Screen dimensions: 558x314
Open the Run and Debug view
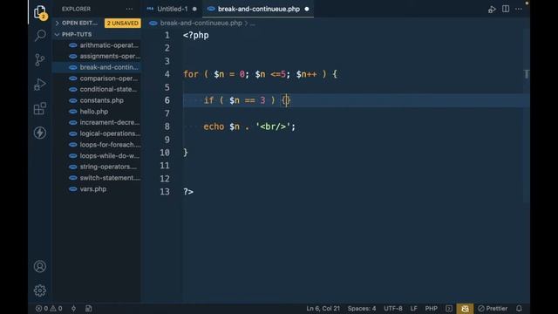(x=40, y=85)
